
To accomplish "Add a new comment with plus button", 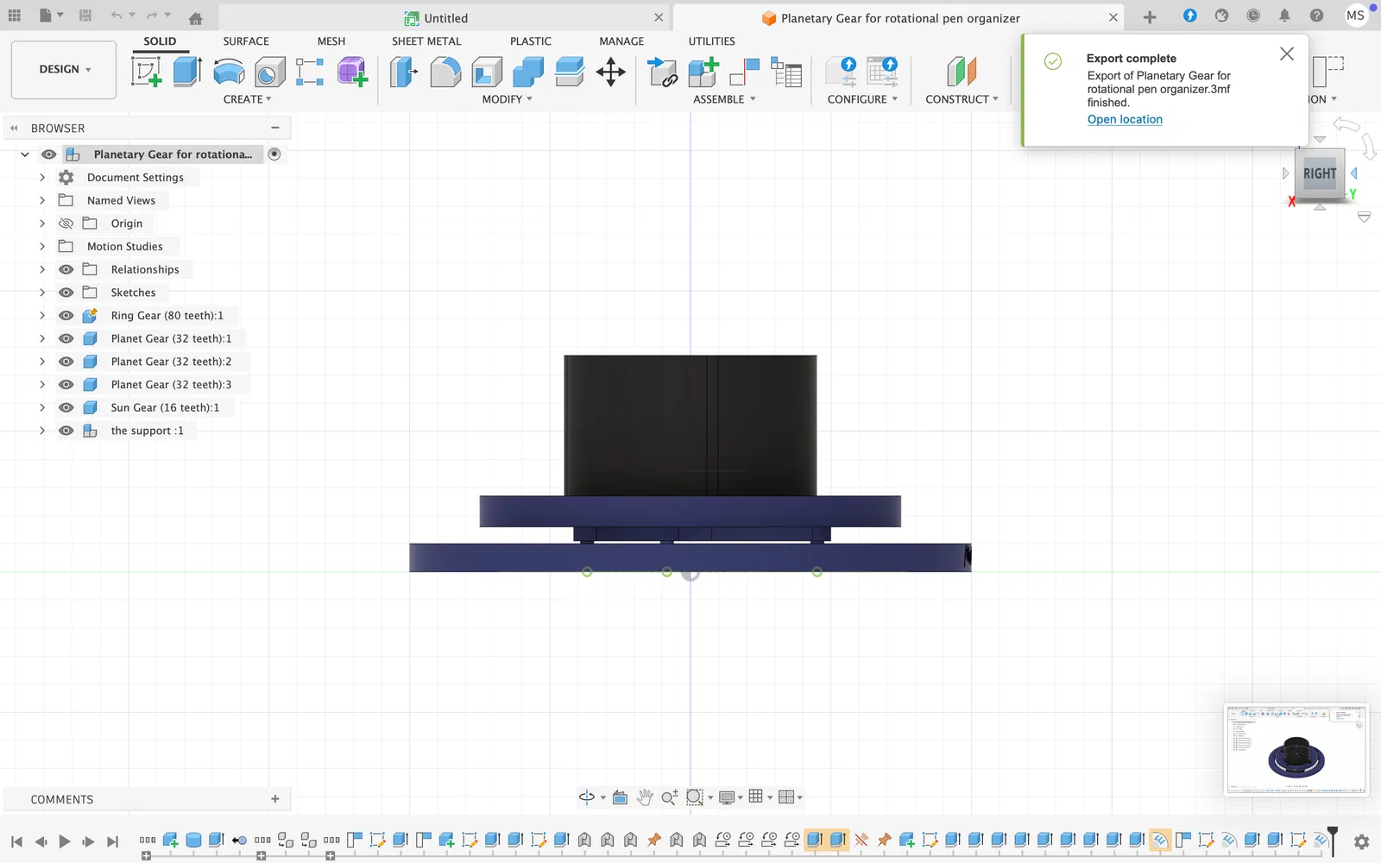I will point(275,799).
